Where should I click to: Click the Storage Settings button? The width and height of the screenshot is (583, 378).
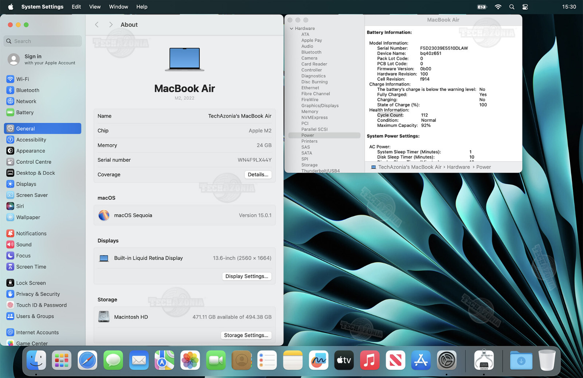coord(246,335)
